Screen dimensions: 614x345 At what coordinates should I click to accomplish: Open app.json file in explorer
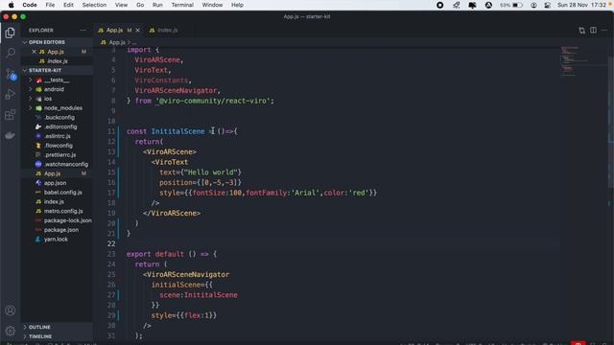click(58, 183)
